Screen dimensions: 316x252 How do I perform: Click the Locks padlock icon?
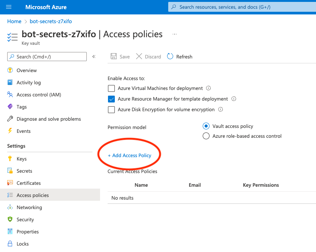[x=10, y=244]
